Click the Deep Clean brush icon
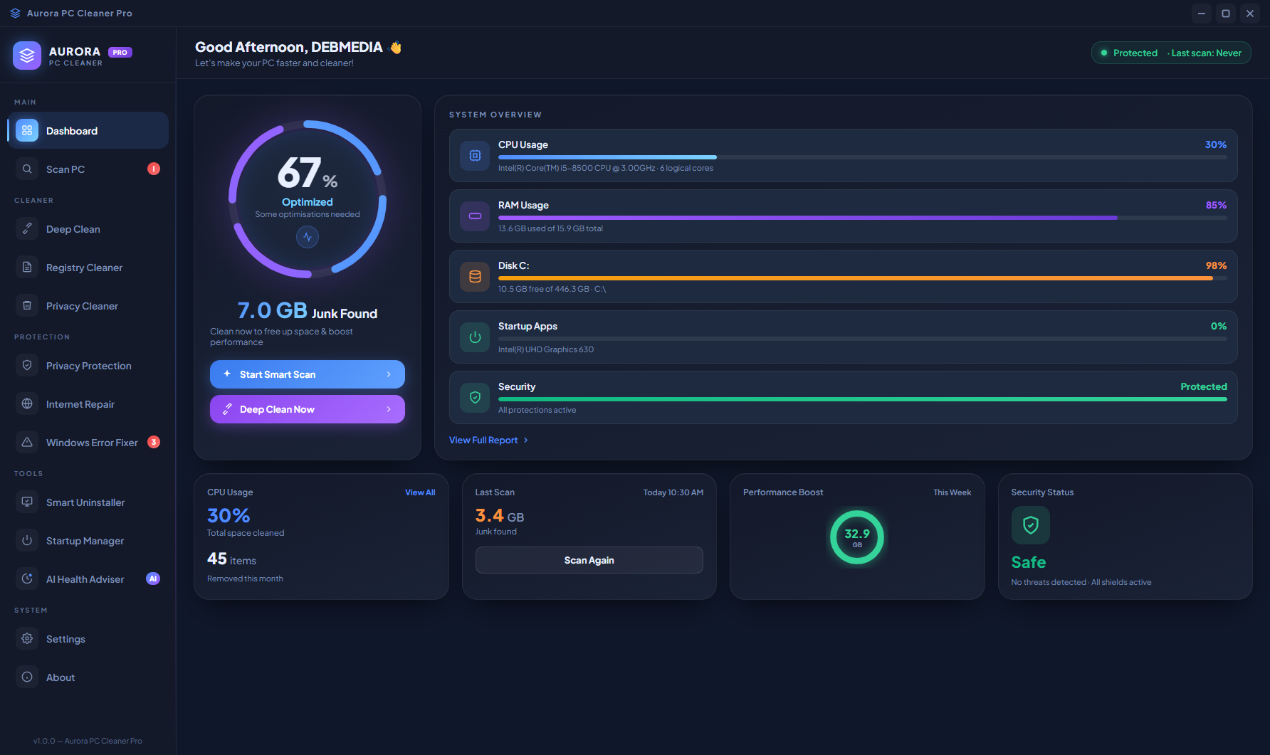 (27, 229)
